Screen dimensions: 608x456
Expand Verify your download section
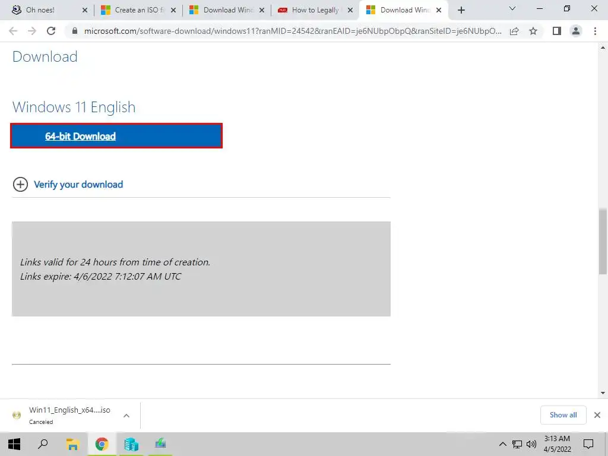pyautogui.click(x=21, y=185)
